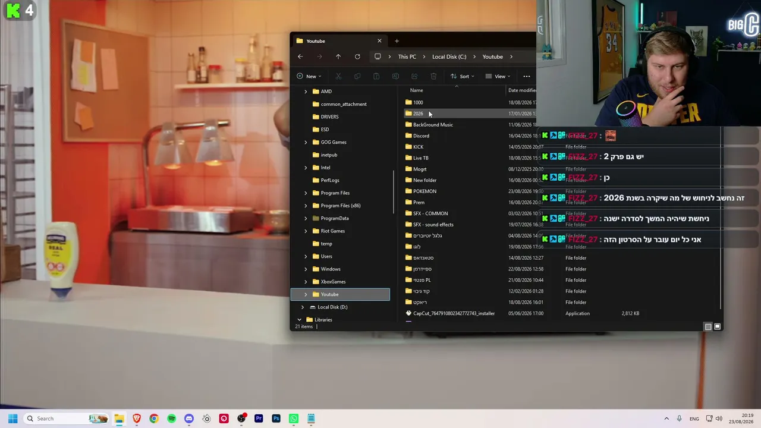Open the View layout dropdown
The width and height of the screenshot is (761, 428).
(x=498, y=76)
